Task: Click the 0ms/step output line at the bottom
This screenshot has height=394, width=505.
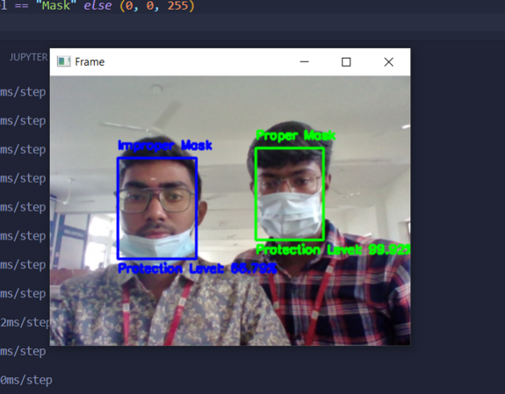Action: click(x=26, y=380)
